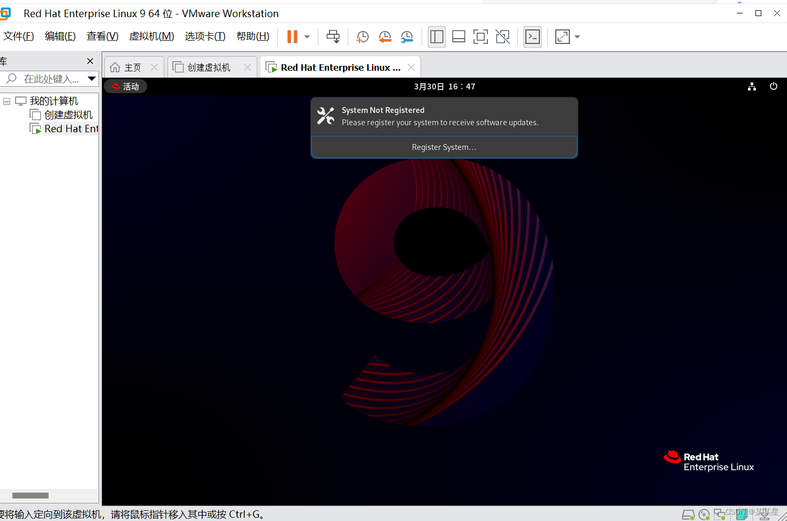Screen dimensions: 787x521
Task: Open the System Not Registered notification
Action: point(444,116)
